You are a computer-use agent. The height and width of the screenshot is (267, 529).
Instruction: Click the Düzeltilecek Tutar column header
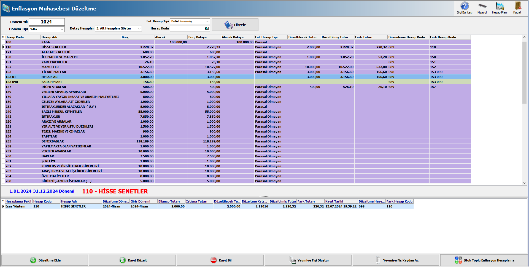tap(304, 37)
